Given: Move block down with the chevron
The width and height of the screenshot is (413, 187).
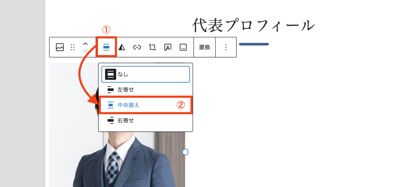Looking at the screenshot, I should 85,51.
